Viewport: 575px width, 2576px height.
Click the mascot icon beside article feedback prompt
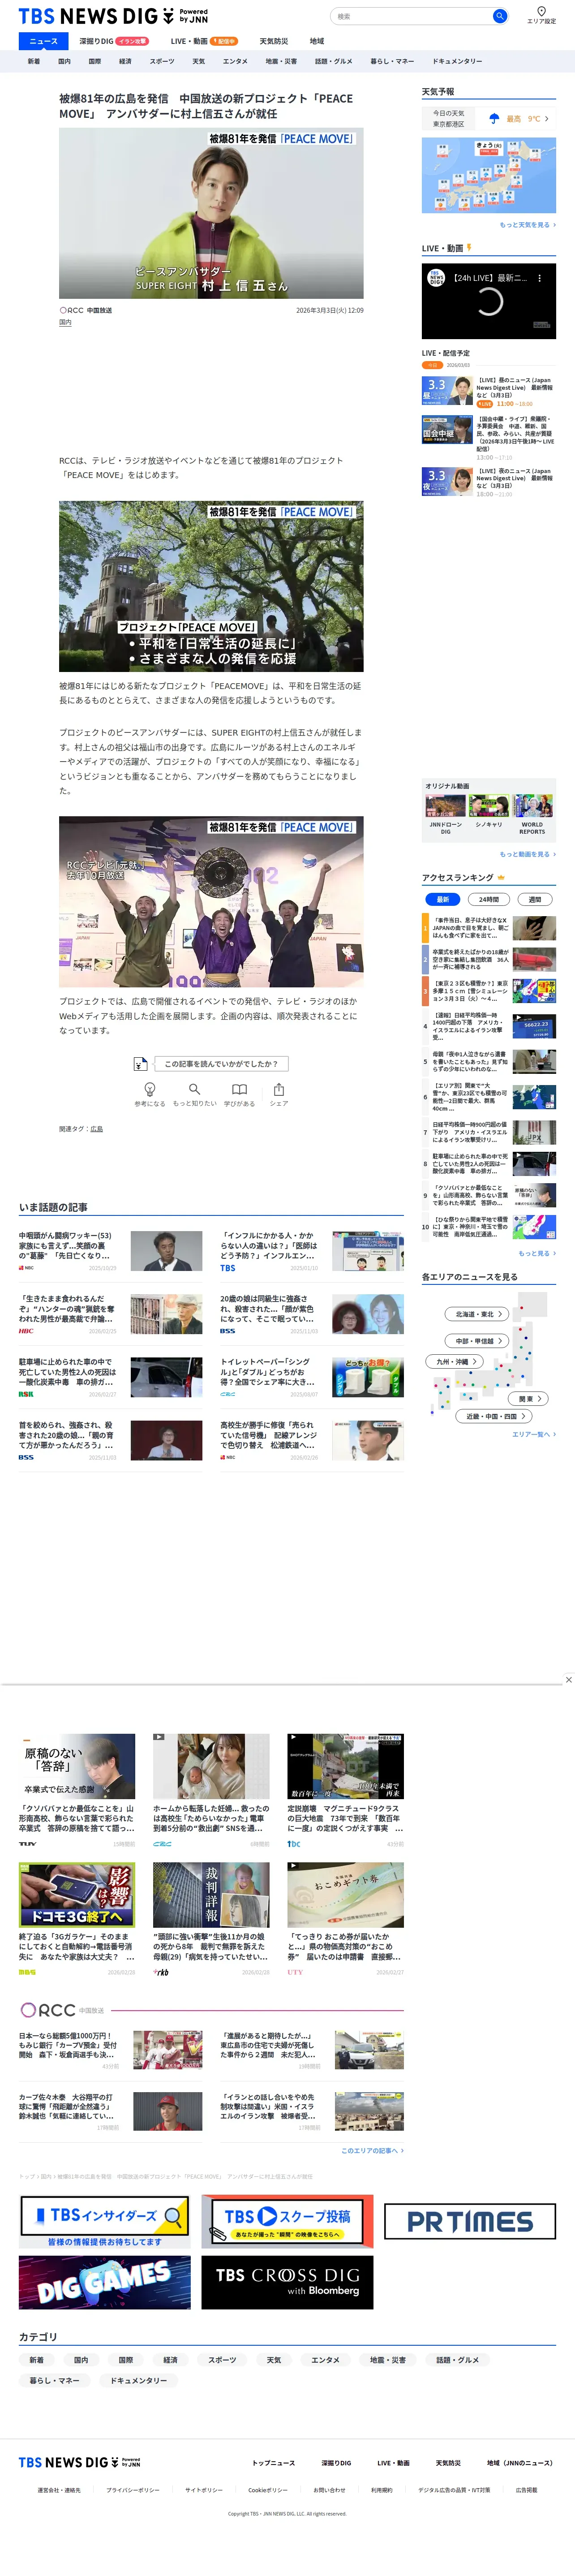142,1063
